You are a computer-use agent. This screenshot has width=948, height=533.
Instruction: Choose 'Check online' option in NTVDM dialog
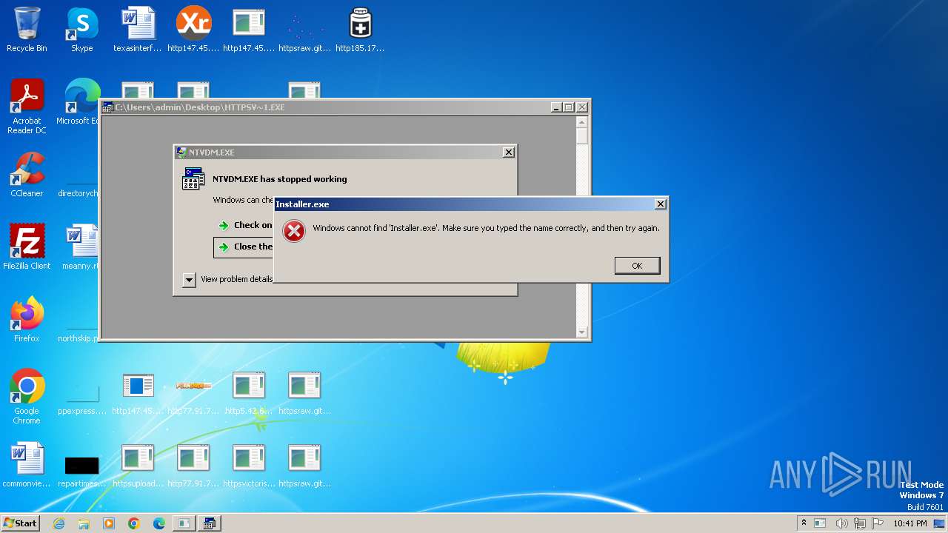click(x=245, y=225)
